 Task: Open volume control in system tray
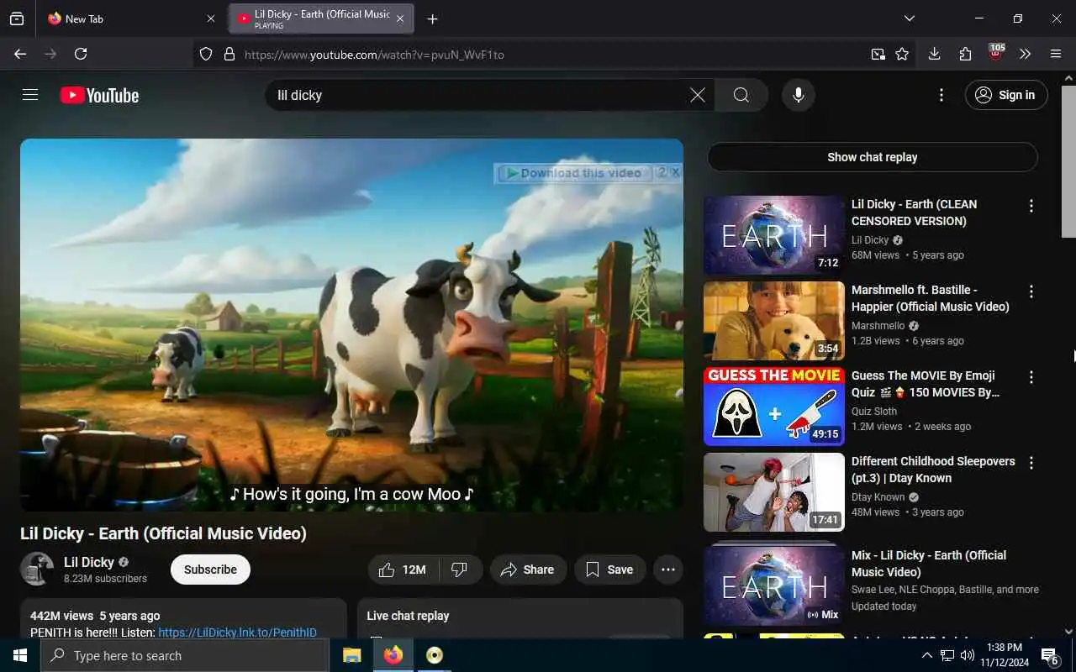(x=968, y=655)
